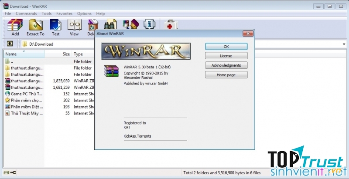
Task: Open the Help menu
Action: [100, 14]
